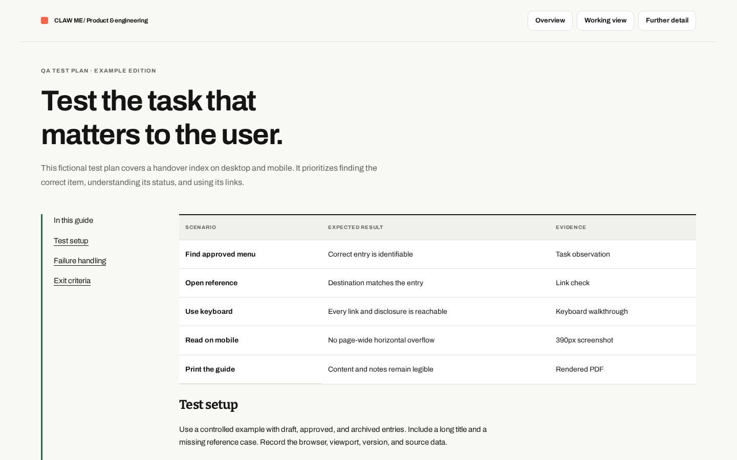737x460 pixels.
Task: Click the CLAW ME / Product & engineering brand text
Action: coord(101,20)
